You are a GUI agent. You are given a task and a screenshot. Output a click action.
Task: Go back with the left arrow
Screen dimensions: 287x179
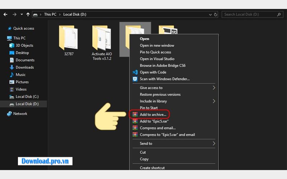[x=5, y=14]
